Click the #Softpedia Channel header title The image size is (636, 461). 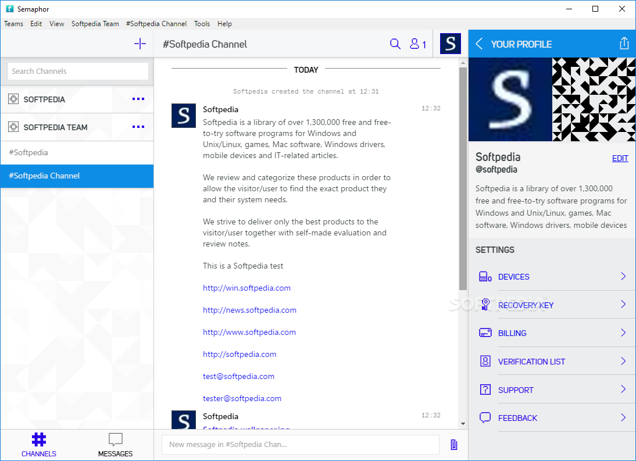(205, 44)
